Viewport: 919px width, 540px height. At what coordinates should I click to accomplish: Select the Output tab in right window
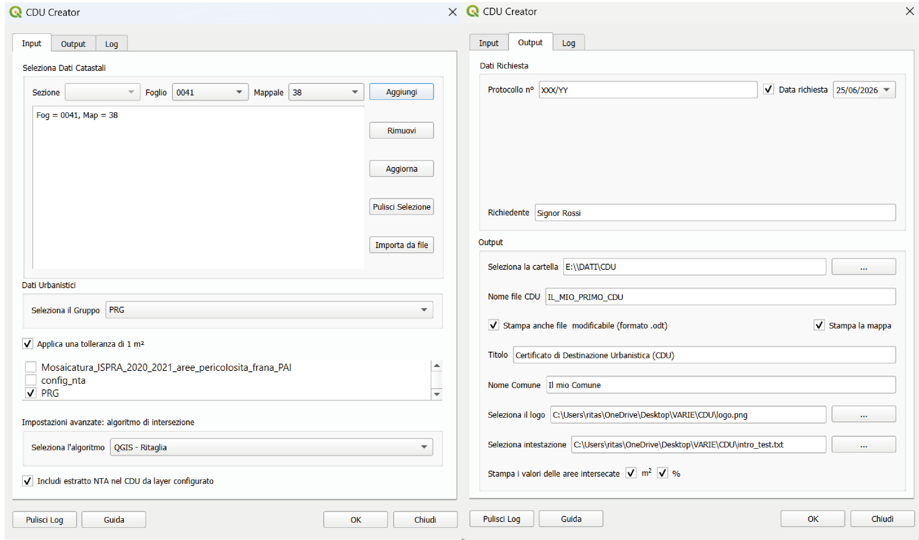point(530,42)
